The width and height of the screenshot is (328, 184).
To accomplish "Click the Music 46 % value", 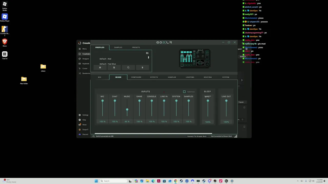I will 127,122.
